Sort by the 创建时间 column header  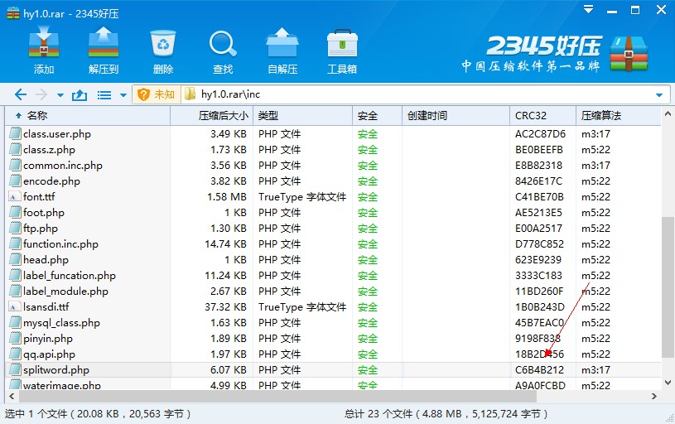[456, 115]
